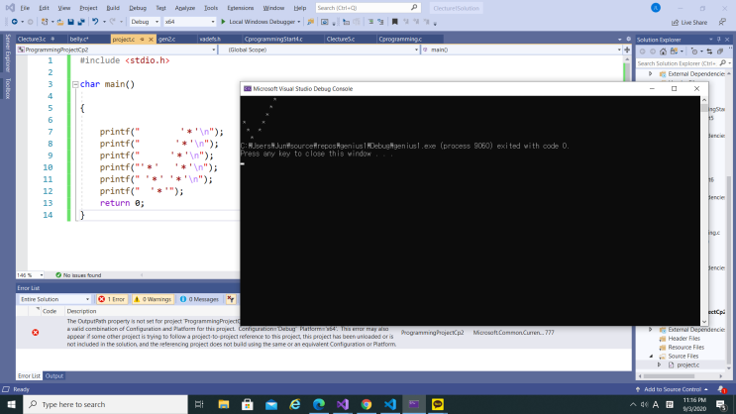Image resolution: width=736 pixels, height=414 pixels.
Task: Open Microsoft Edge from the taskbar
Action: pos(319,404)
